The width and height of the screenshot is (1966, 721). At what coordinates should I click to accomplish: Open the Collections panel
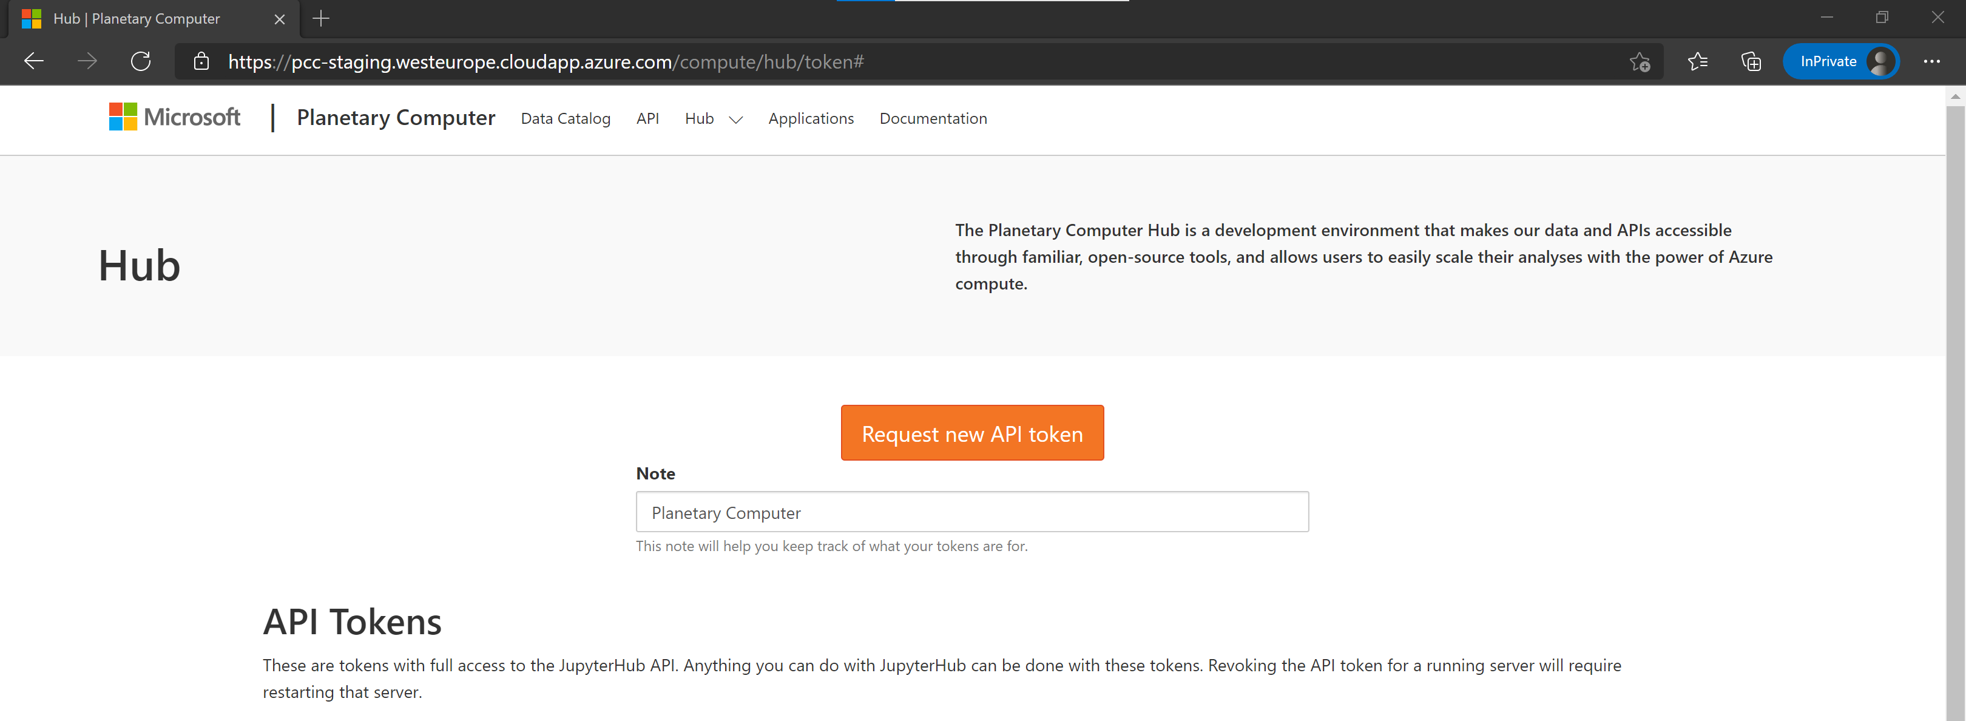(x=1751, y=61)
